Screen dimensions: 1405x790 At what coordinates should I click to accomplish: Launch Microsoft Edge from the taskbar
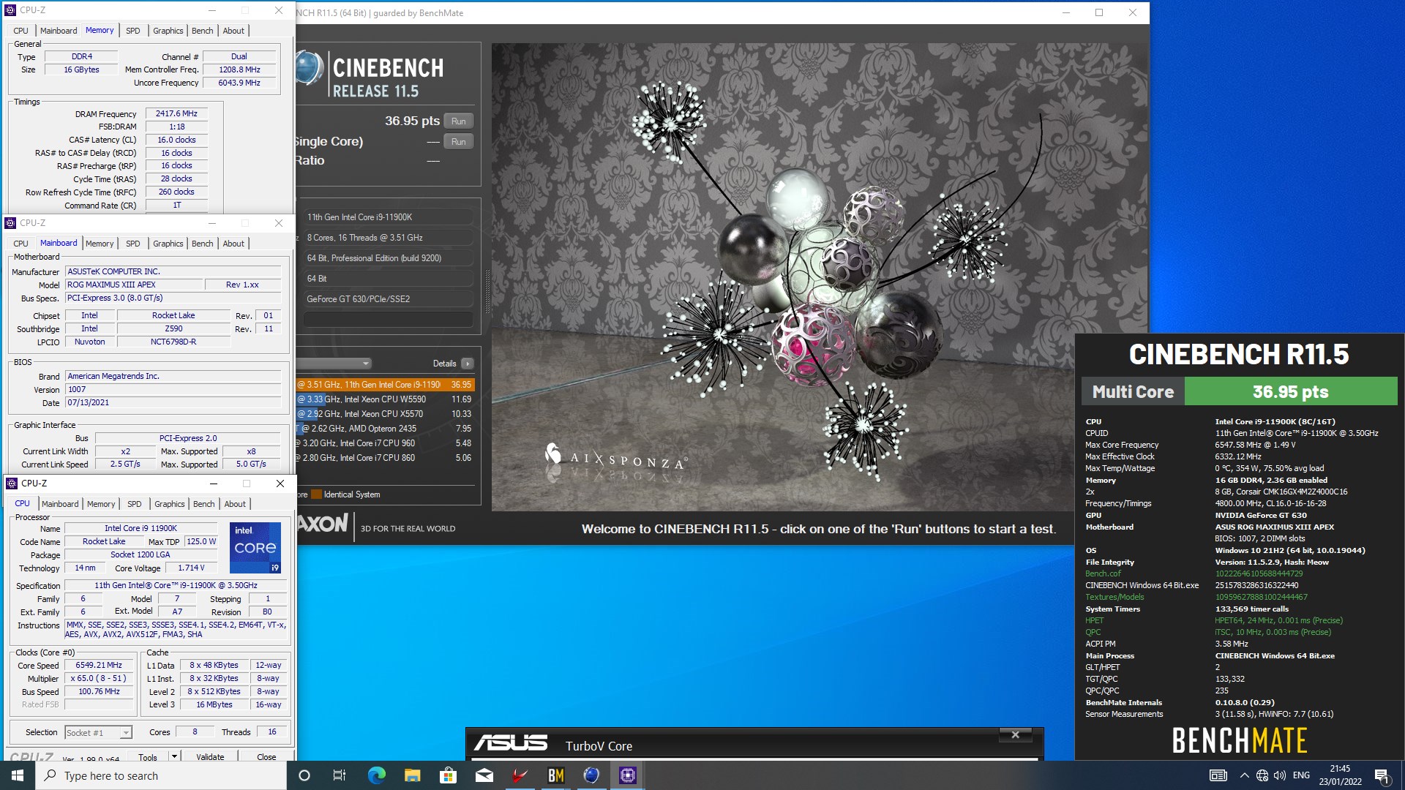376,775
